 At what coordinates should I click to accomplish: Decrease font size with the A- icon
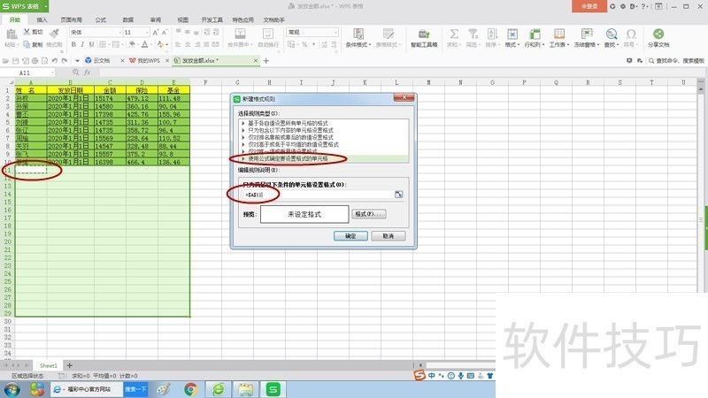click(x=165, y=32)
